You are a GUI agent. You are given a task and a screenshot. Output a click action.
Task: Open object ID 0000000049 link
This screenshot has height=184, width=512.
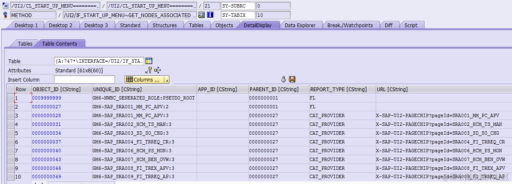[x=46, y=177]
